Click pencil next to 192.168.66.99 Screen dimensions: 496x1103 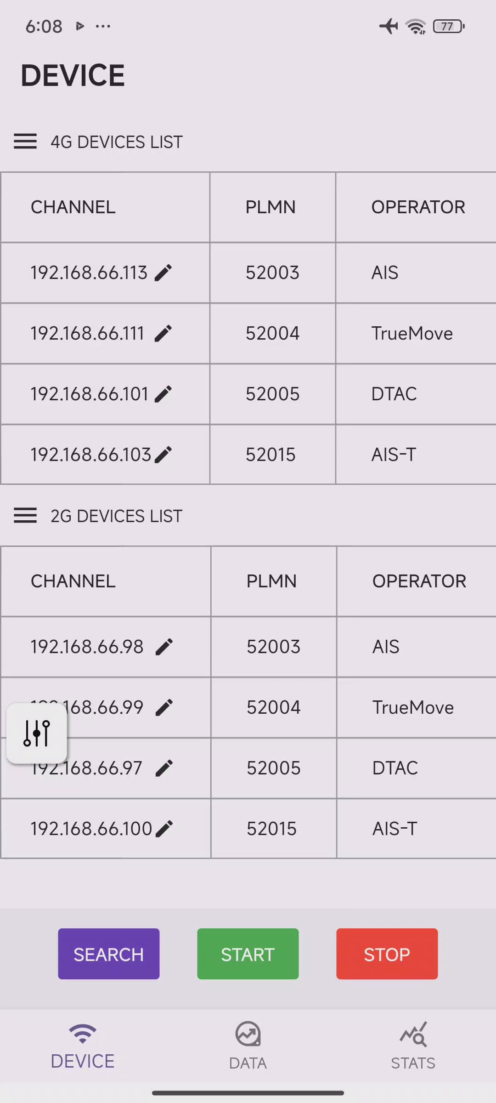[x=164, y=707]
